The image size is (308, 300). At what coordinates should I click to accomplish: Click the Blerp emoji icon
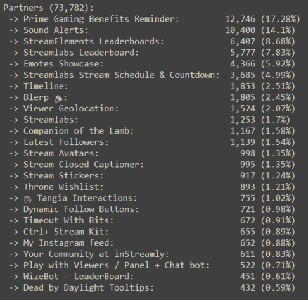[x=58, y=99]
